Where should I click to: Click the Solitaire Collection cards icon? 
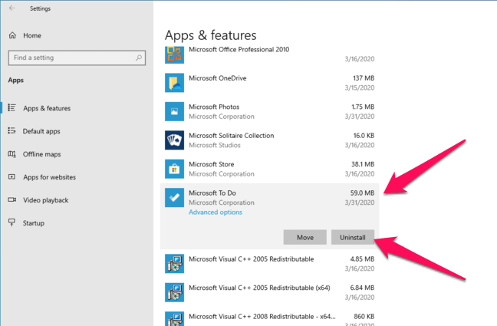pos(174,140)
